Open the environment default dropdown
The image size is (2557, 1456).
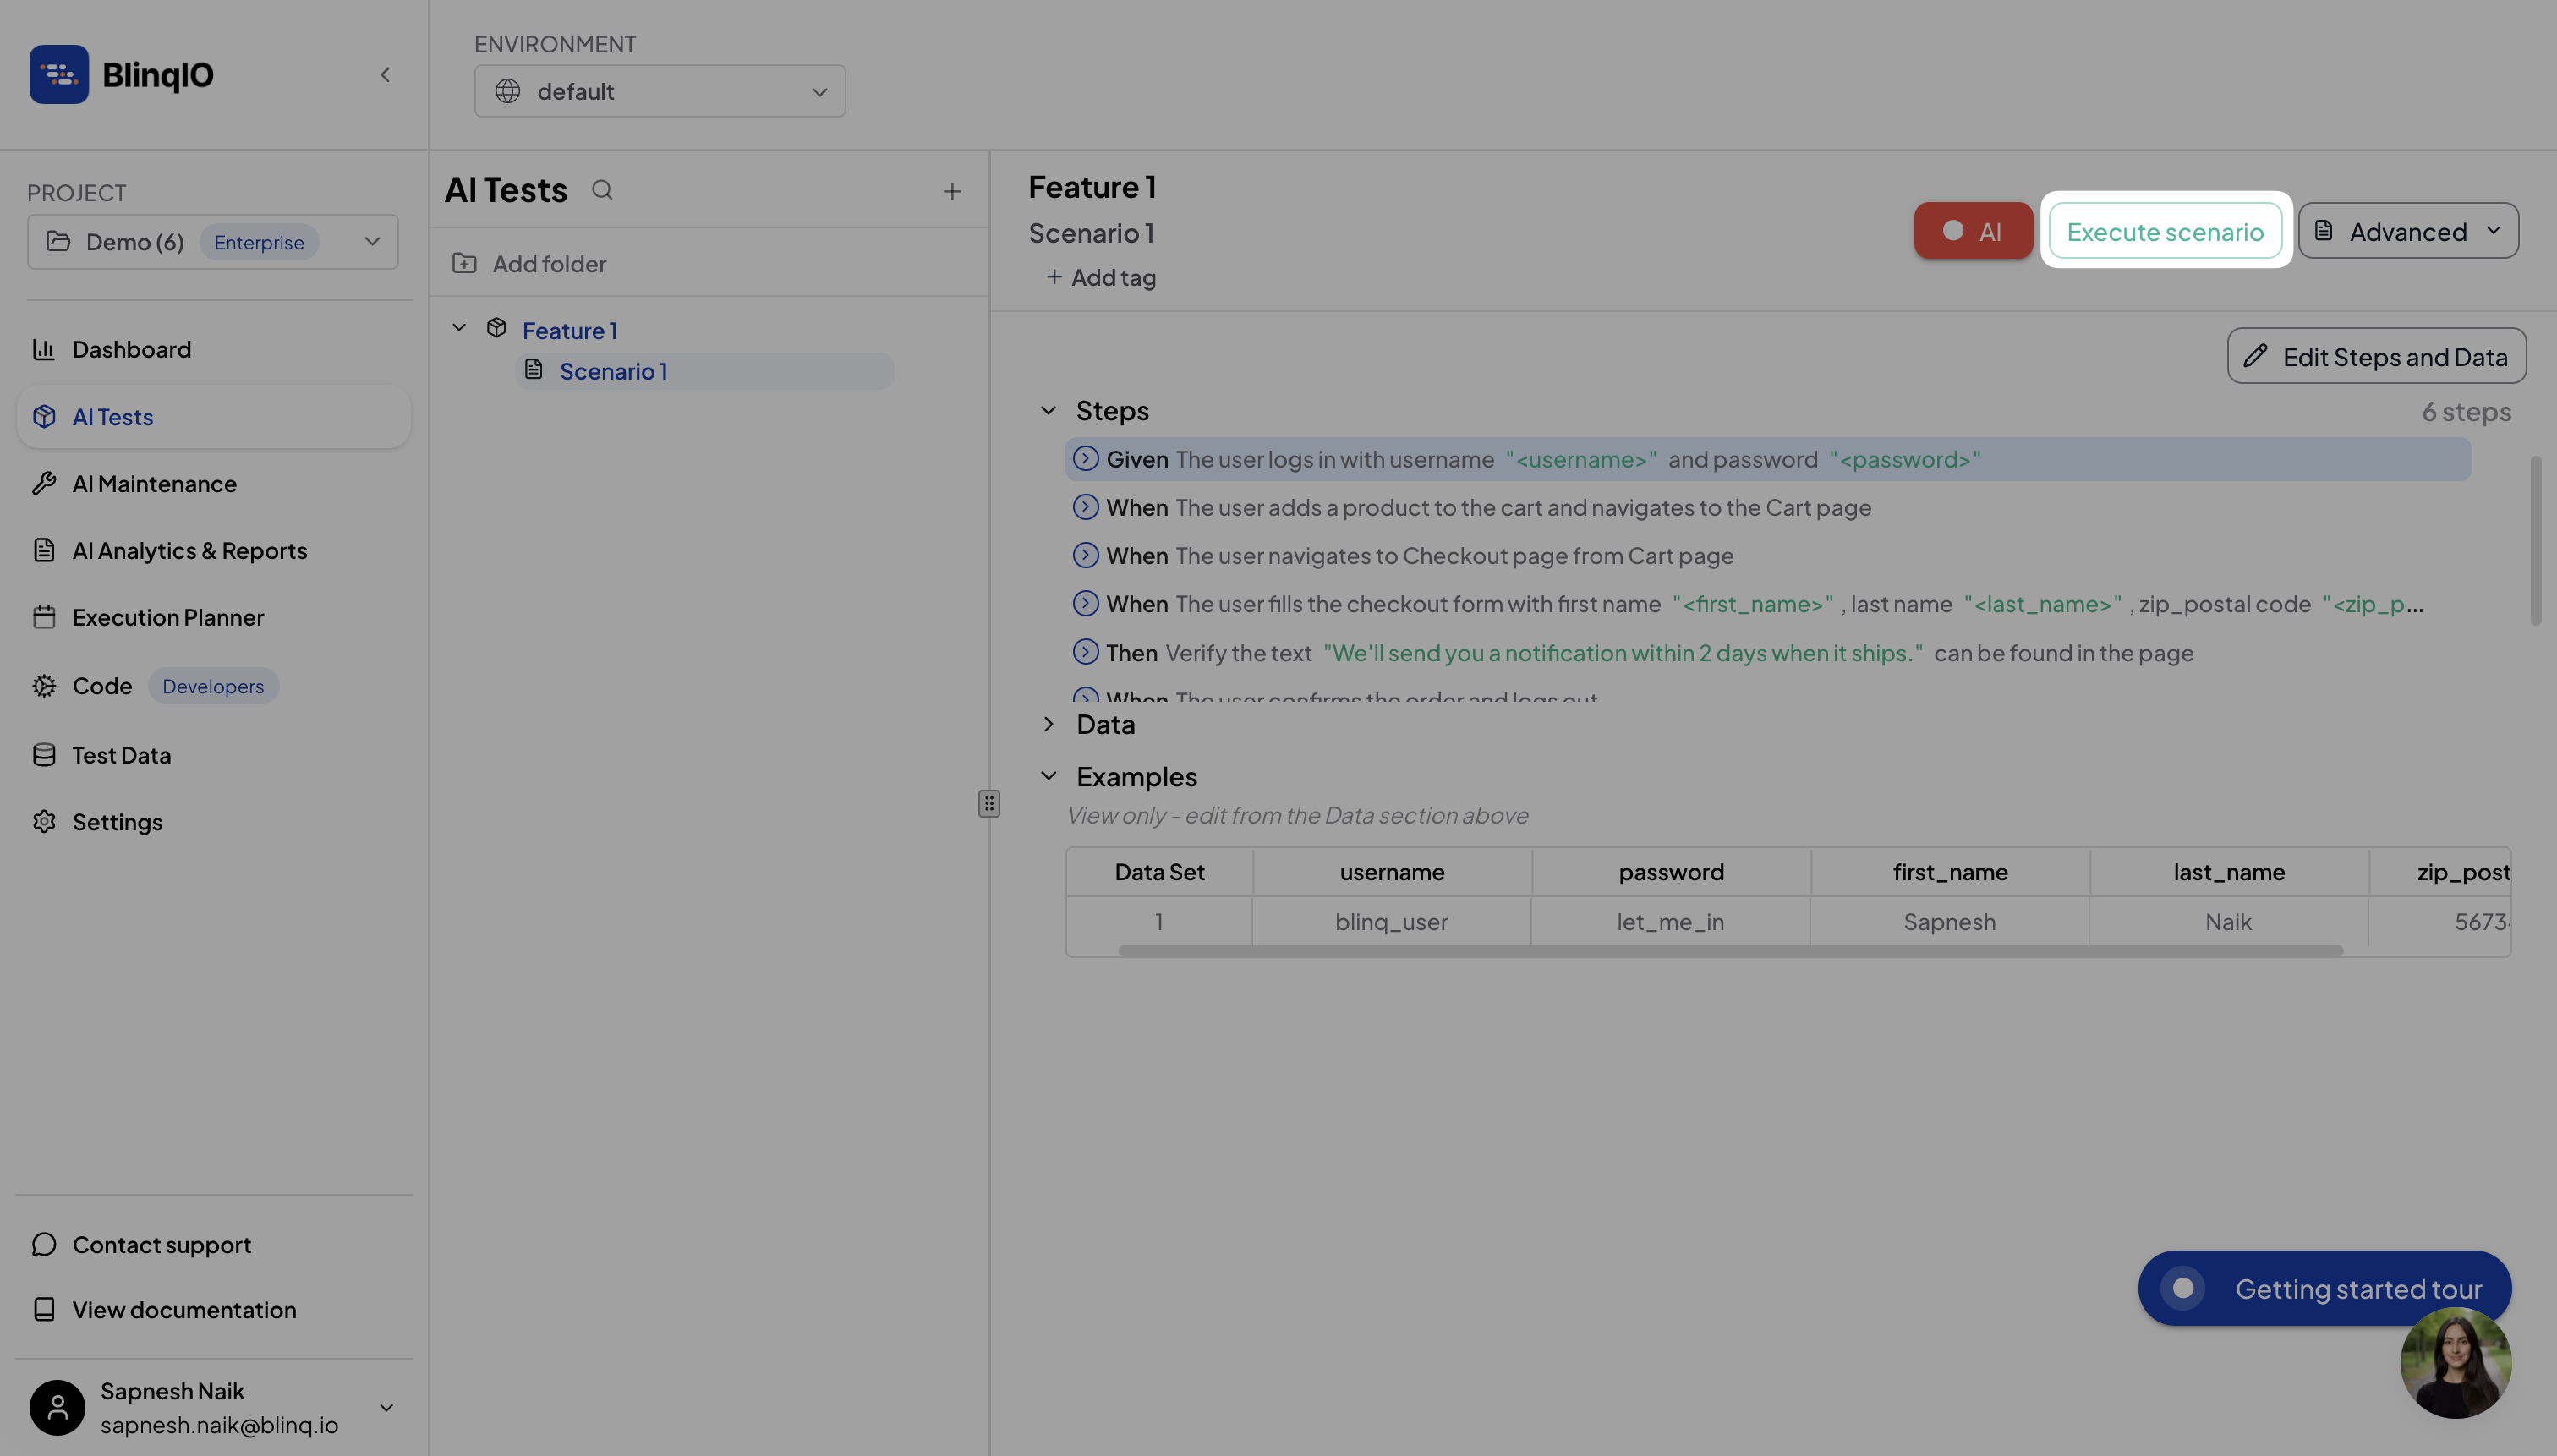coord(660,91)
